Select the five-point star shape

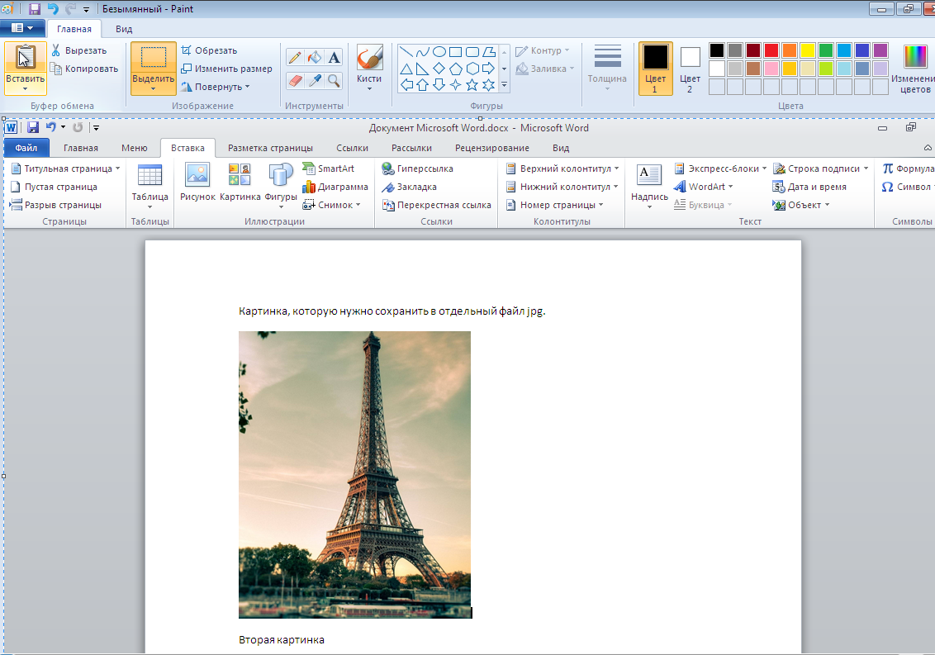(x=472, y=85)
